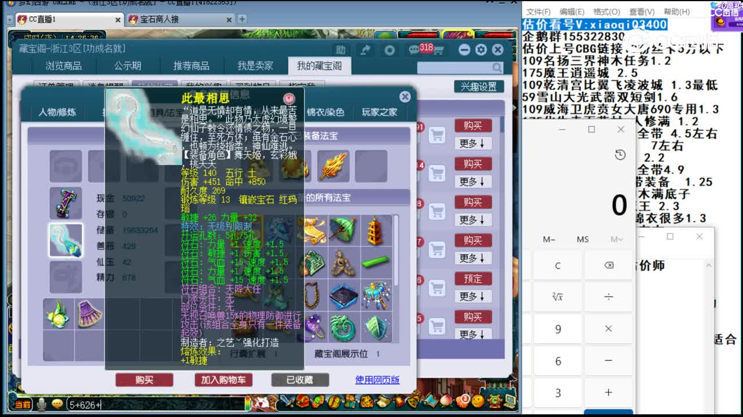
Task: Click calculator MS memory store button
Action: point(583,239)
